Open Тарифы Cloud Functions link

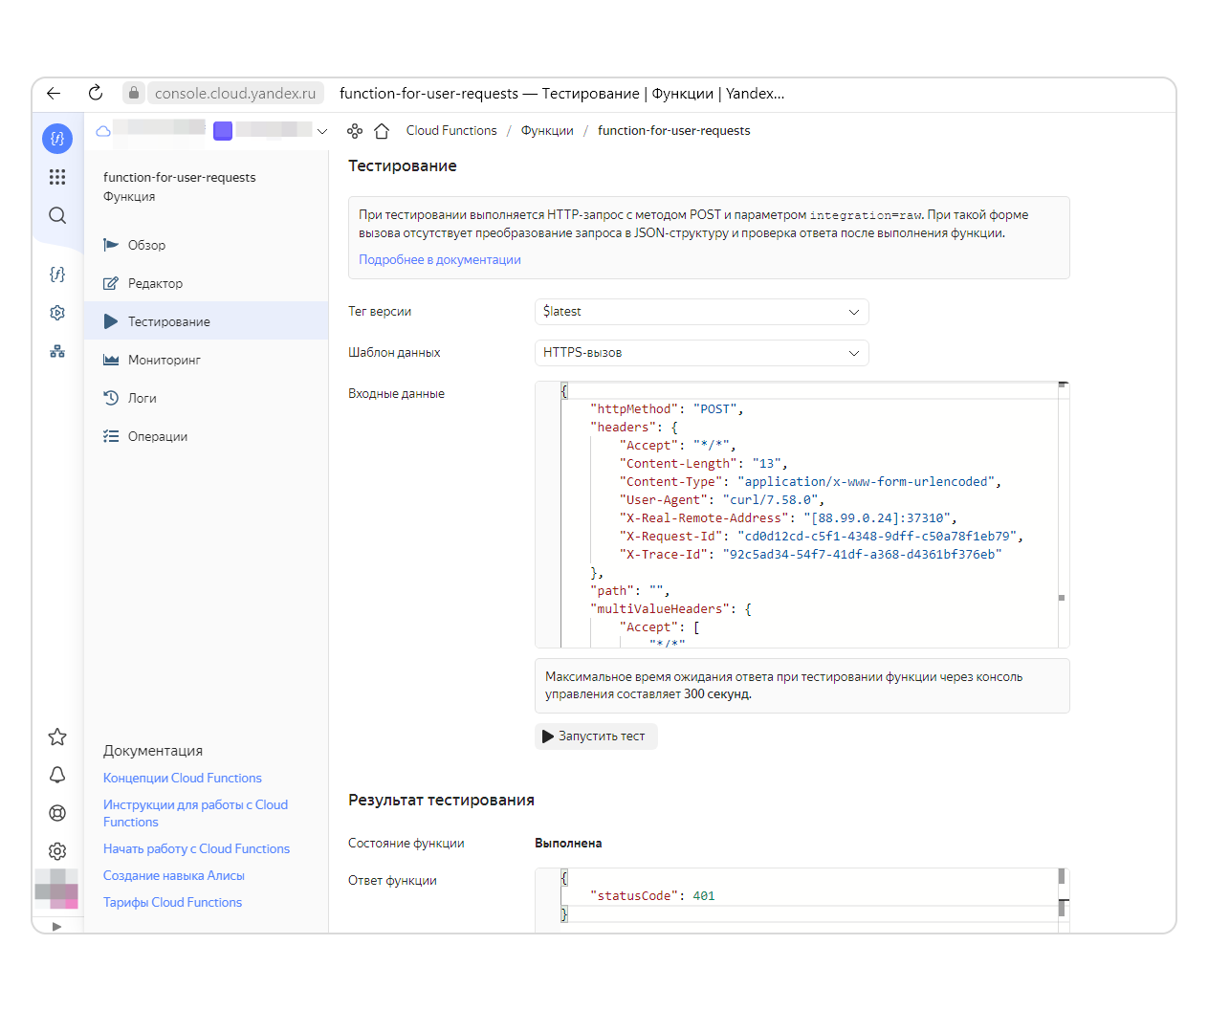pos(172,903)
